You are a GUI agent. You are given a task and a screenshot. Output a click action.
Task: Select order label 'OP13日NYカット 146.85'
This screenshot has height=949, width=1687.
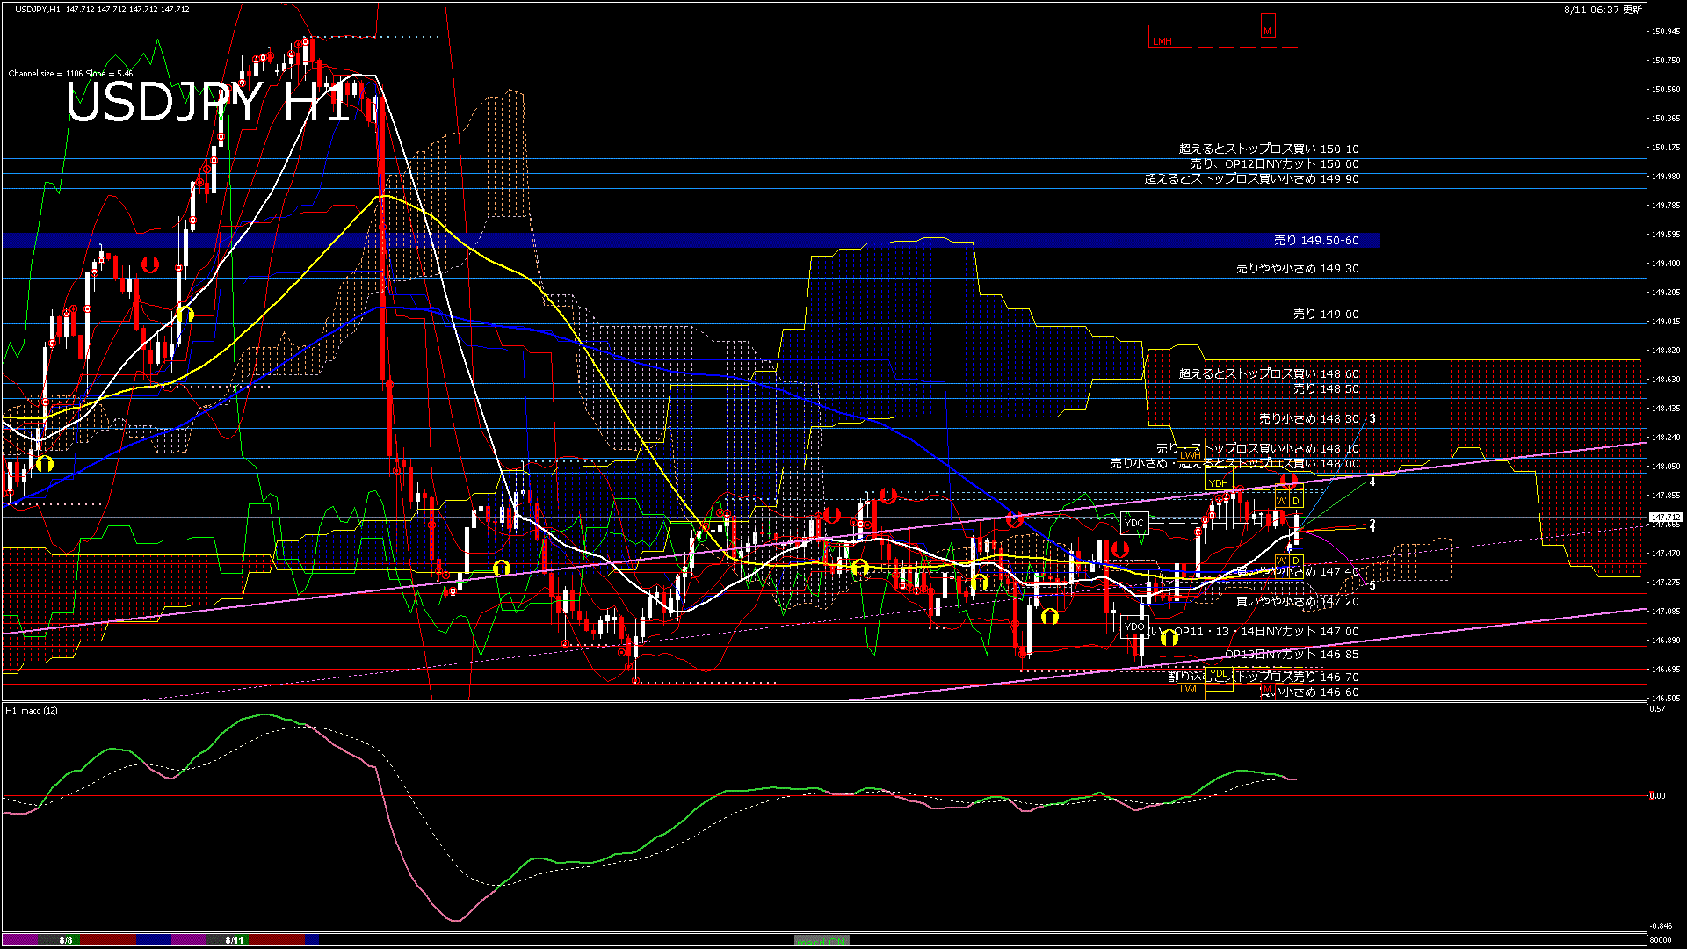coord(1292,655)
